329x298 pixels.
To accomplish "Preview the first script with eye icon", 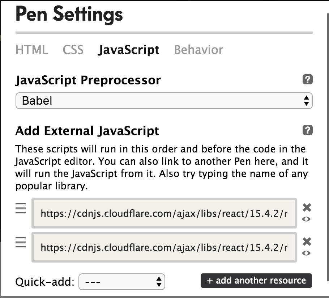I will (x=307, y=219).
